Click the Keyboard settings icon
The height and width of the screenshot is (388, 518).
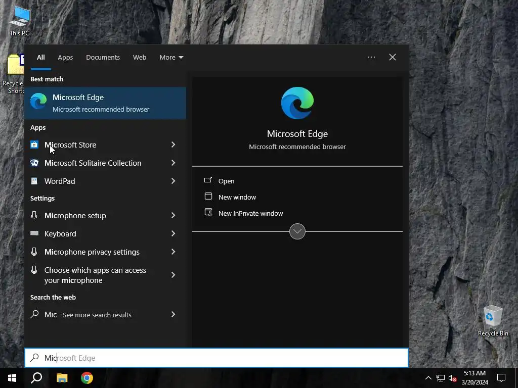point(34,233)
